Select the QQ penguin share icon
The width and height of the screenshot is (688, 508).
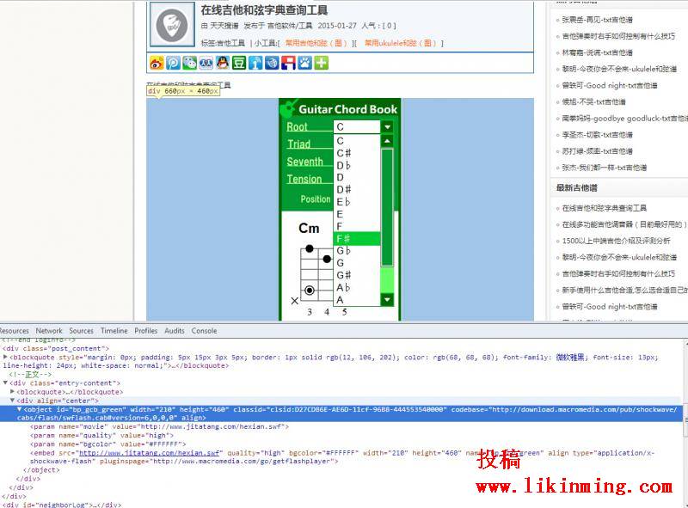(x=222, y=63)
